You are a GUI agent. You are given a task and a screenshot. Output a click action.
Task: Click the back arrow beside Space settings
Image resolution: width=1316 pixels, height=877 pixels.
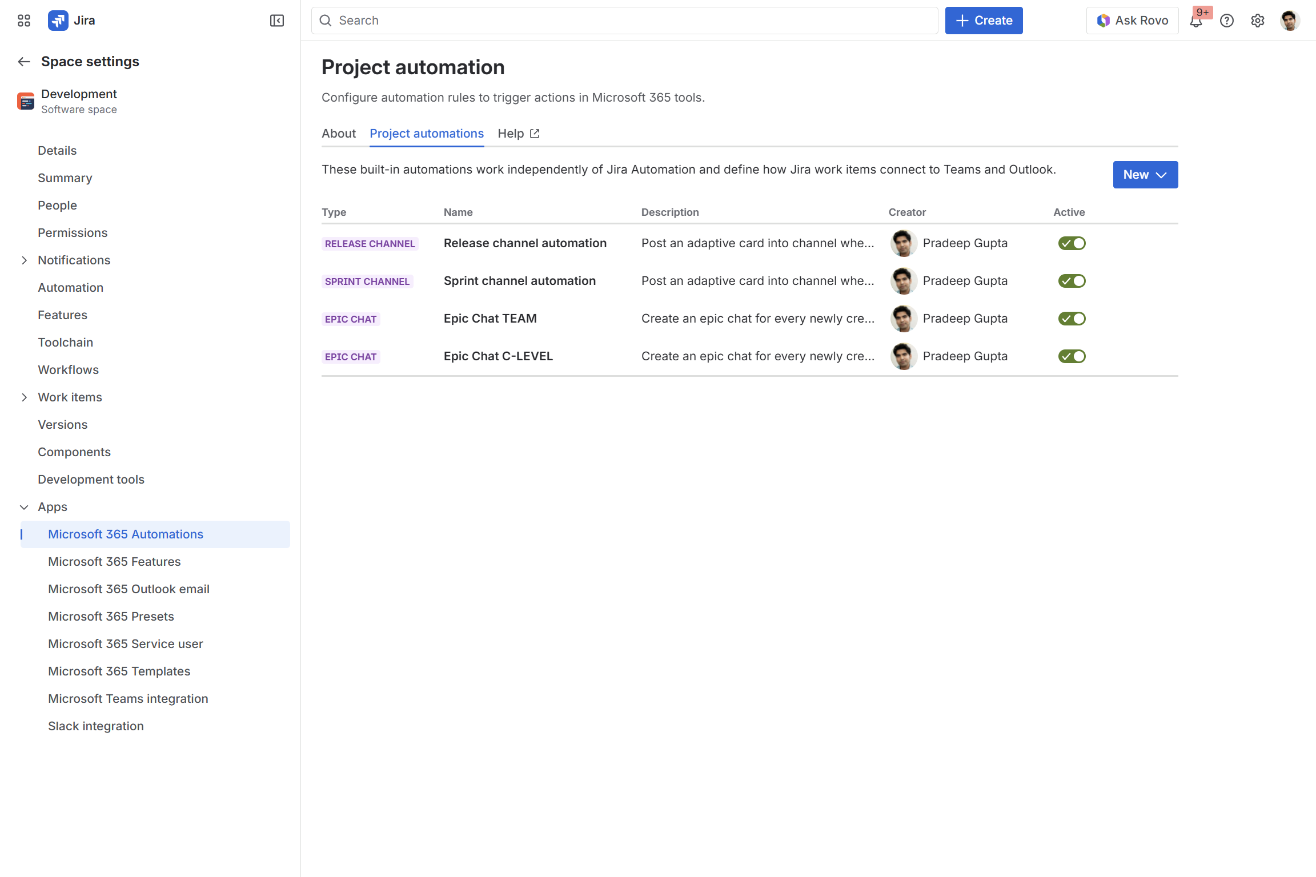[24, 62]
